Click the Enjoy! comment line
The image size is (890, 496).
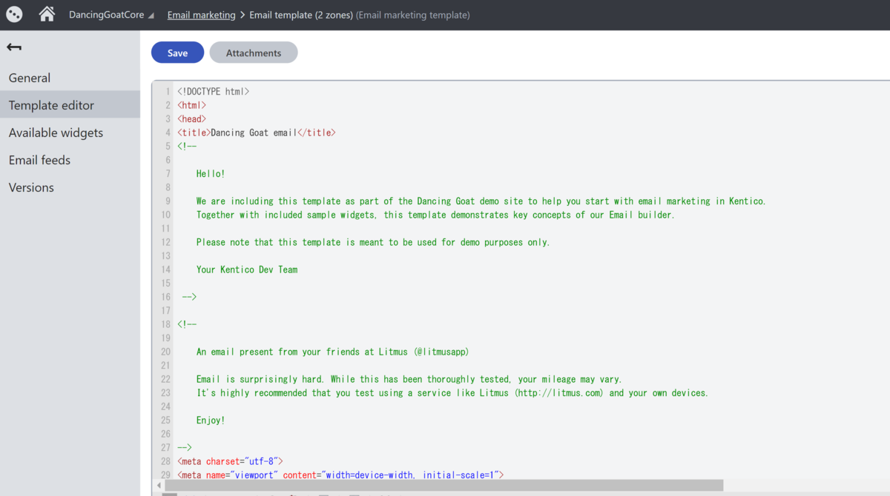211,420
